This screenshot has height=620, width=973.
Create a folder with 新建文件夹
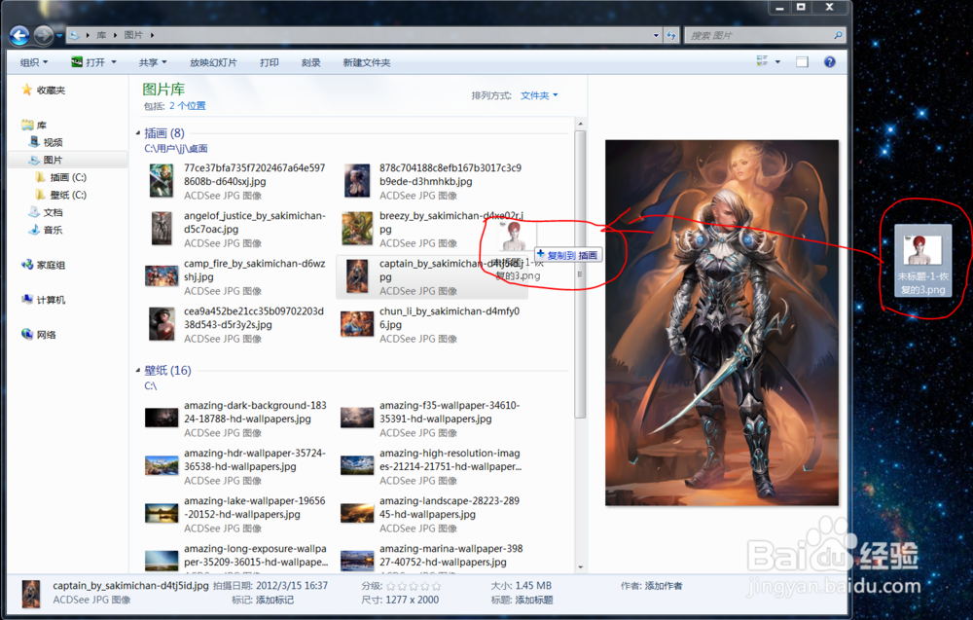pos(366,62)
